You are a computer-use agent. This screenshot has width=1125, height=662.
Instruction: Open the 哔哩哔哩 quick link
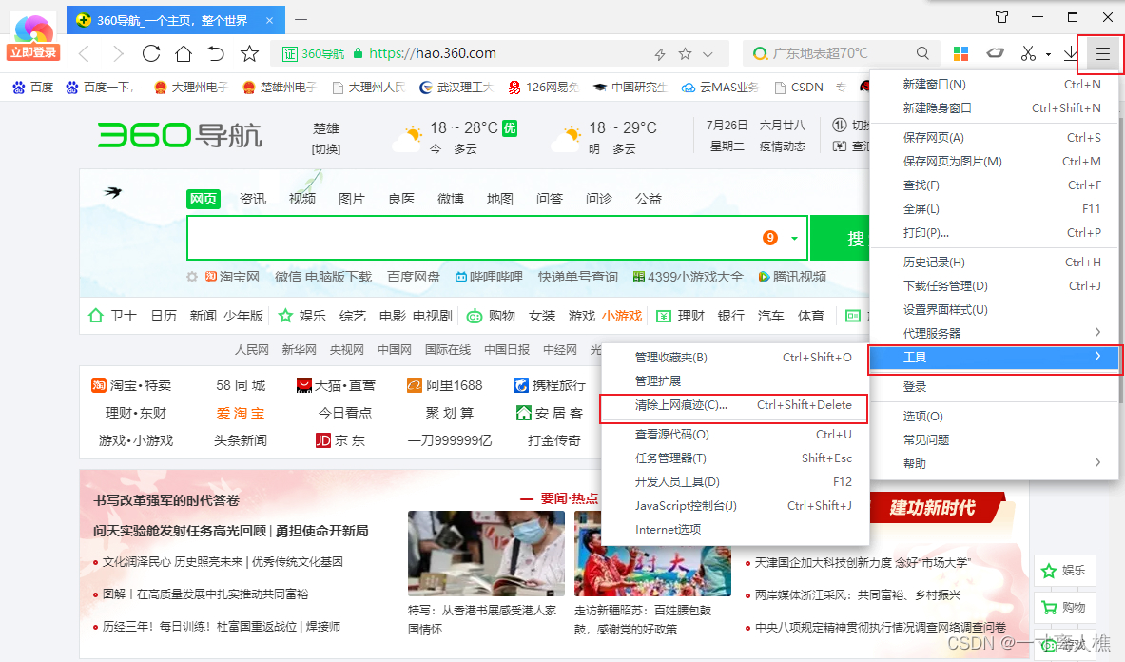[489, 277]
